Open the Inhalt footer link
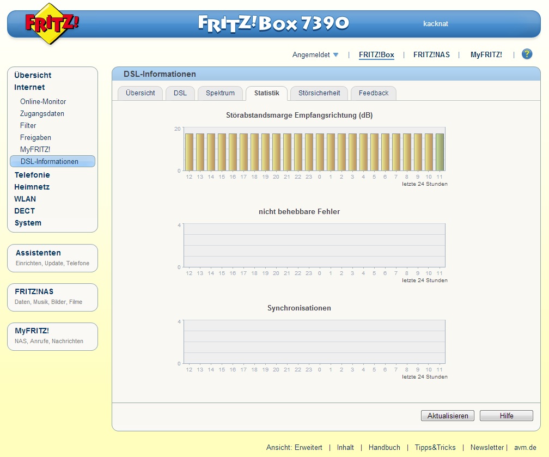Viewport: 549px width, 457px height. tap(345, 448)
